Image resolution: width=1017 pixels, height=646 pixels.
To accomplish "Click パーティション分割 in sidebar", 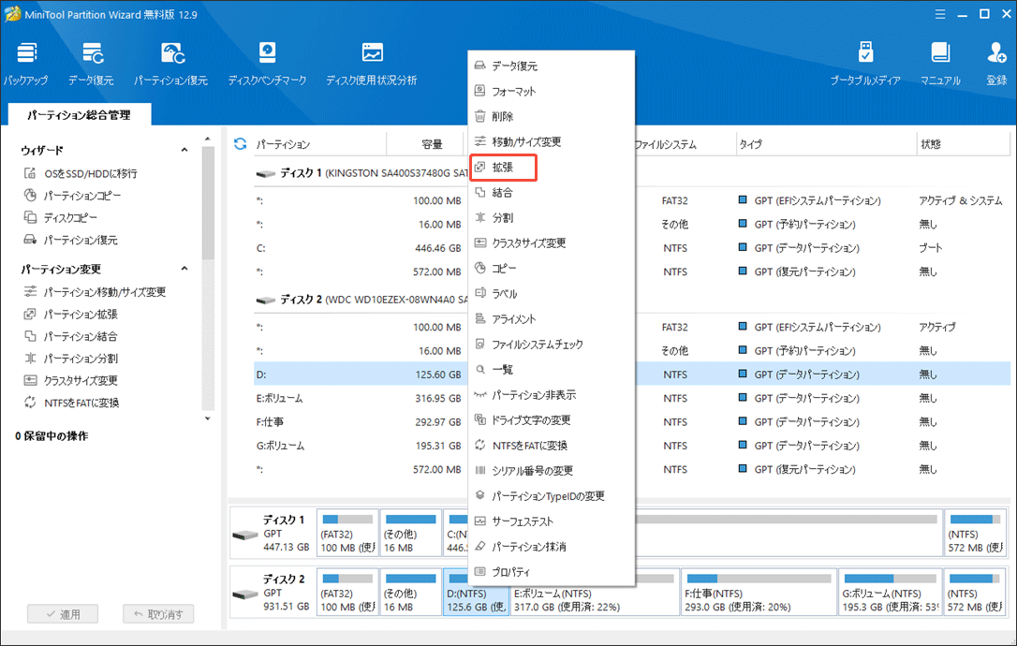I will [70, 358].
